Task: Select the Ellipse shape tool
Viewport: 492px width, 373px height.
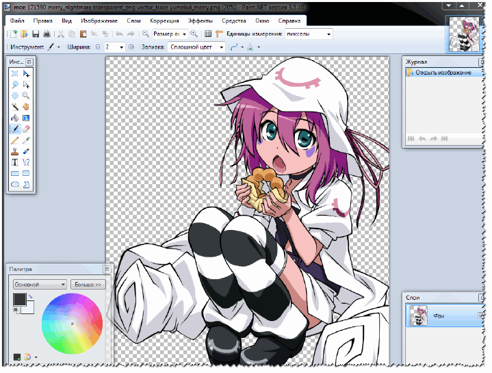Action: [15, 185]
